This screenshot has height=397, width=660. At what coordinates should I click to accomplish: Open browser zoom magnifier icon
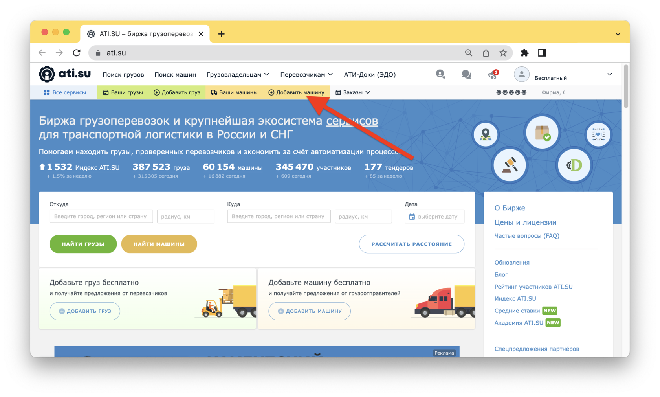coord(468,53)
